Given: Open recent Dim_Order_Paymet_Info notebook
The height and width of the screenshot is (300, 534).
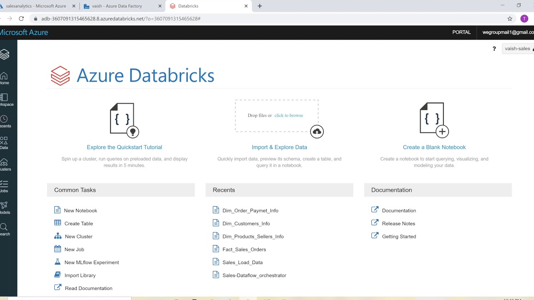Looking at the screenshot, I should point(250,210).
